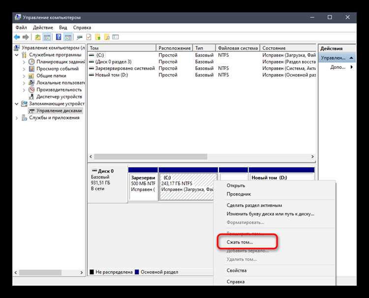This screenshot has width=369, height=298.
Task: Open the Допо... actions submenu arrow
Action: coord(352,67)
